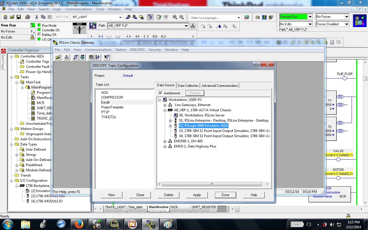Click RSLinx Help pointer toolbar icon
Image resolution: width=368 pixels, height=230 pixels.
(107, 57)
